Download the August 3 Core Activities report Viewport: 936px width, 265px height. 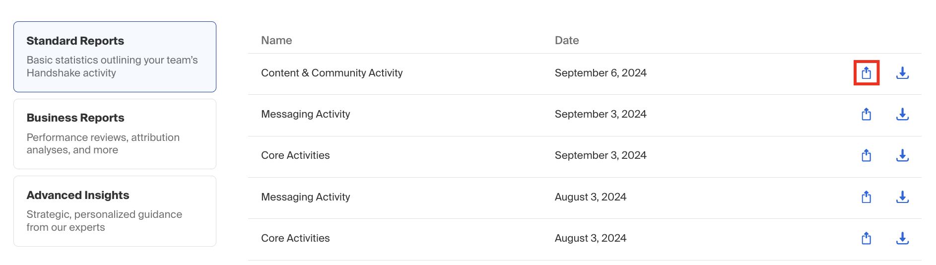tap(902, 238)
